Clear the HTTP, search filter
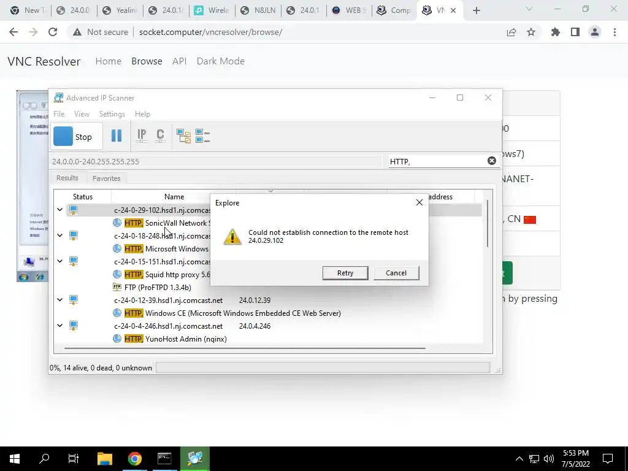Image resolution: width=628 pixels, height=471 pixels. click(x=491, y=161)
